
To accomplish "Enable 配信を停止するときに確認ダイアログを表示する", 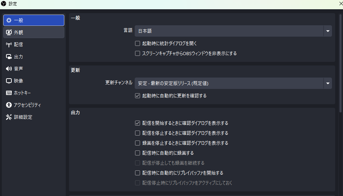I will tap(137, 133).
